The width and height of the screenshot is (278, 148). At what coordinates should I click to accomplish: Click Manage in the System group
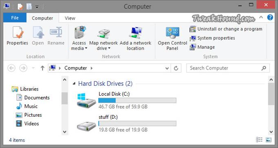pyautogui.click(x=202, y=47)
